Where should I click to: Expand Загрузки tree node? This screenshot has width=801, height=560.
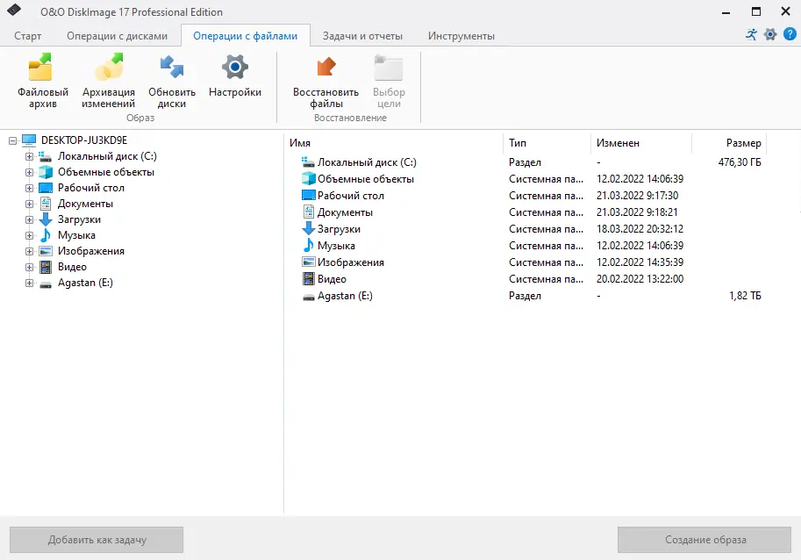click(x=29, y=219)
